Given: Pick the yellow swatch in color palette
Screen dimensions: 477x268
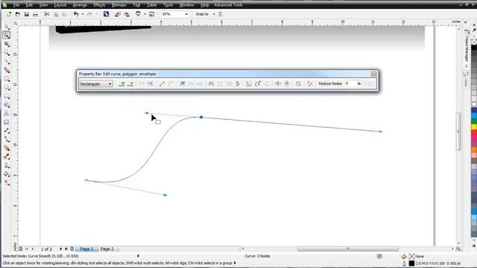Looking at the screenshot, I should (474, 127).
